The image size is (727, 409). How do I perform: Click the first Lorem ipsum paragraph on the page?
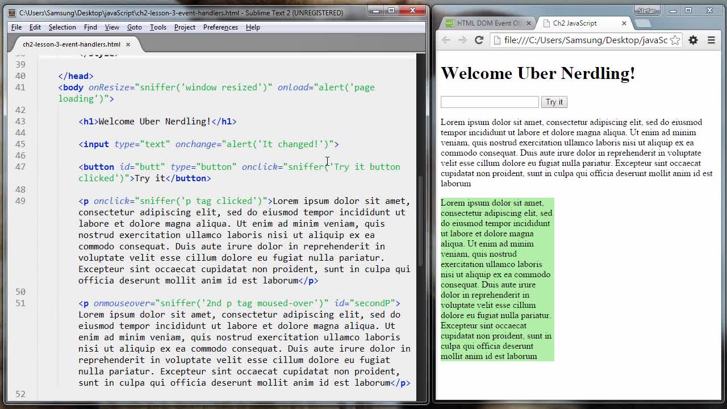(x=577, y=153)
